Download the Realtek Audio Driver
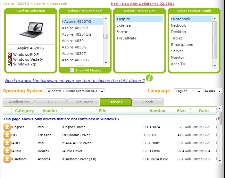225x178 pixels. 7,151
